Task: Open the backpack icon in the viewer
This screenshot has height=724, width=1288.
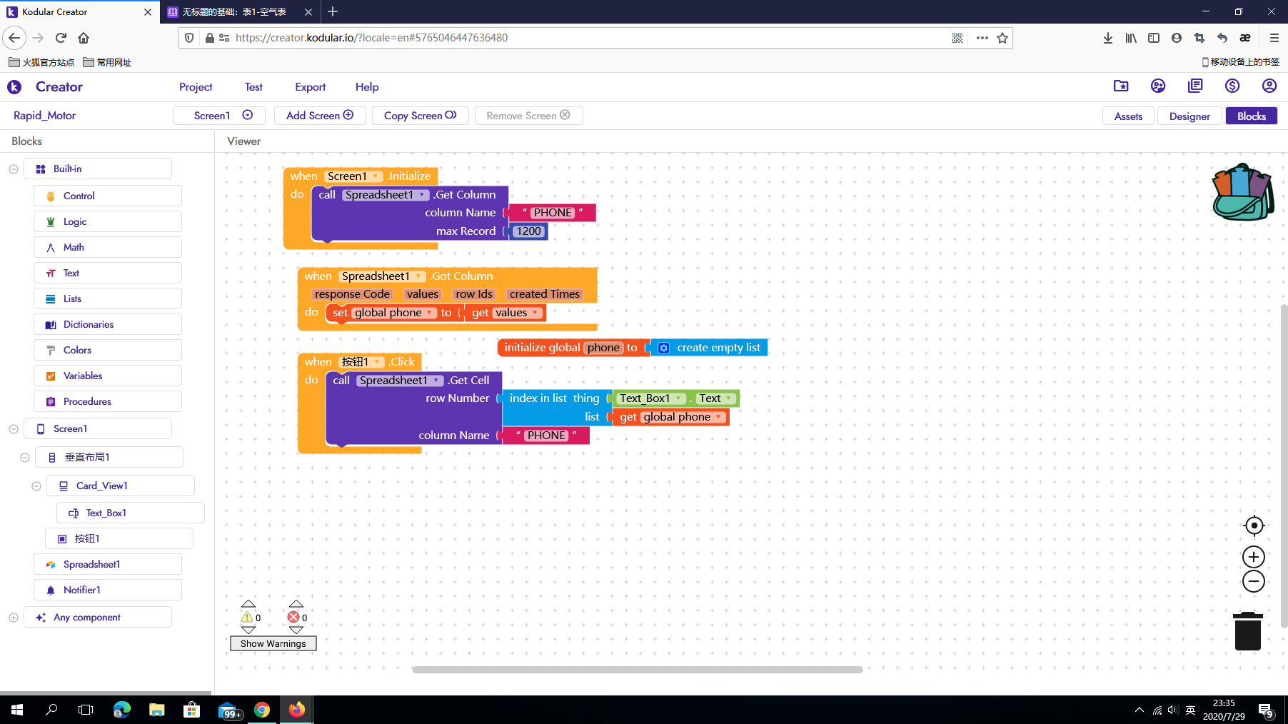Action: pos(1243,191)
